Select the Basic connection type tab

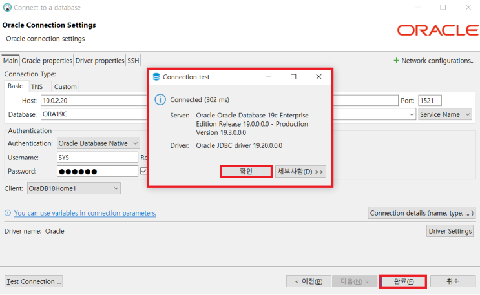tap(16, 86)
